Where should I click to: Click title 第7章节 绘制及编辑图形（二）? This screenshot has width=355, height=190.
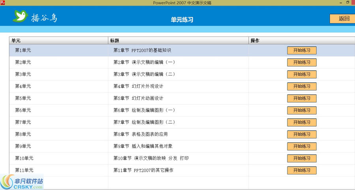point(144,122)
